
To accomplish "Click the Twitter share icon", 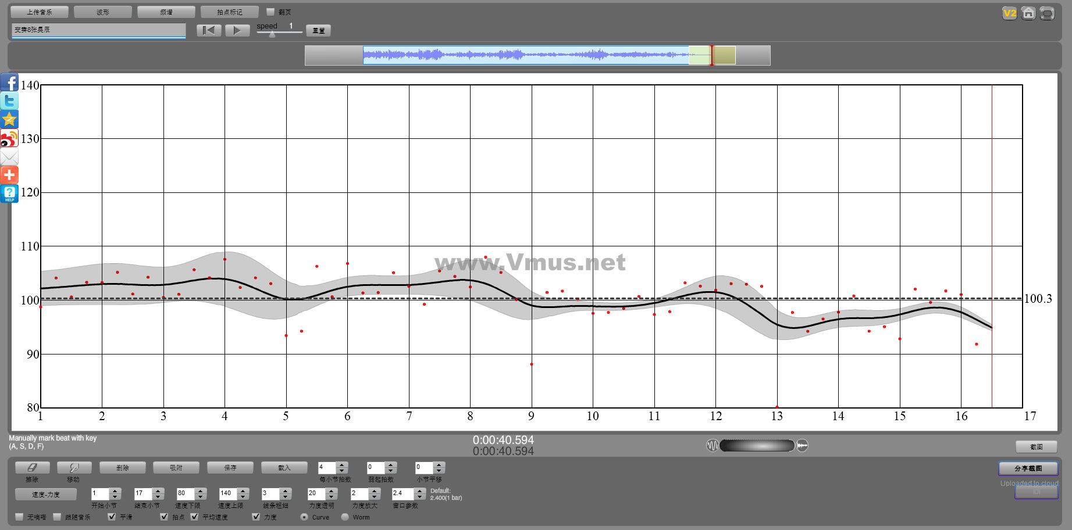I will pyautogui.click(x=9, y=101).
